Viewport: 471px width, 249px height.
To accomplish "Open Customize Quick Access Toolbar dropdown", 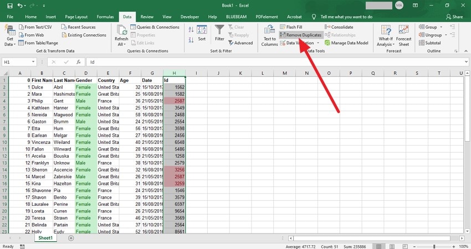I will click(x=44, y=6).
